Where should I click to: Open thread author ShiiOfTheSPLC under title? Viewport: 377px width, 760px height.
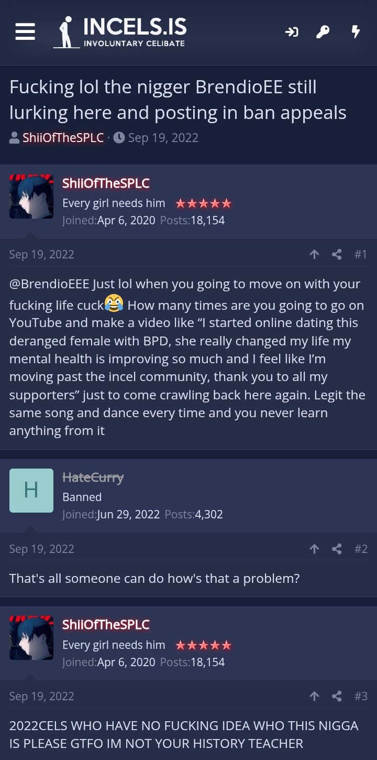pos(63,138)
